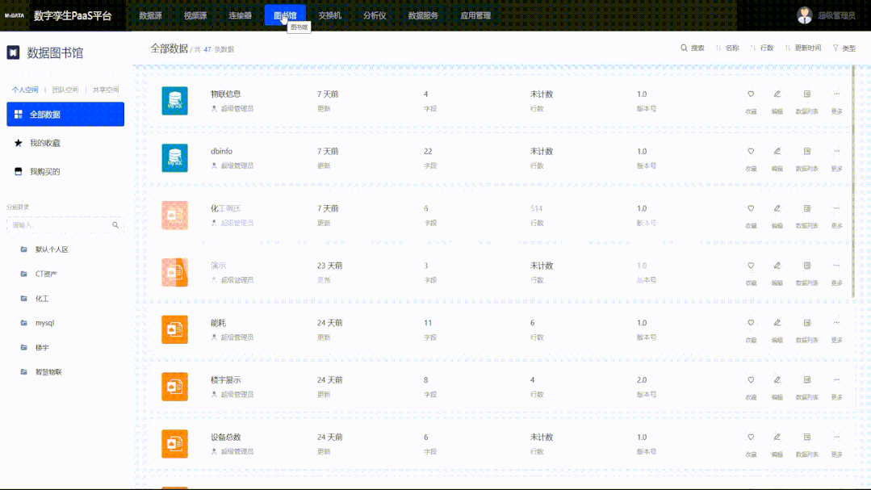Open 数据列表 for the 能耗 dataset
Viewport: 871px width, 490px height.
[806, 323]
